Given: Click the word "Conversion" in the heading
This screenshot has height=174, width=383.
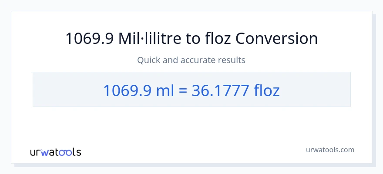Looking at the screenshot, I should pos(276,39).
